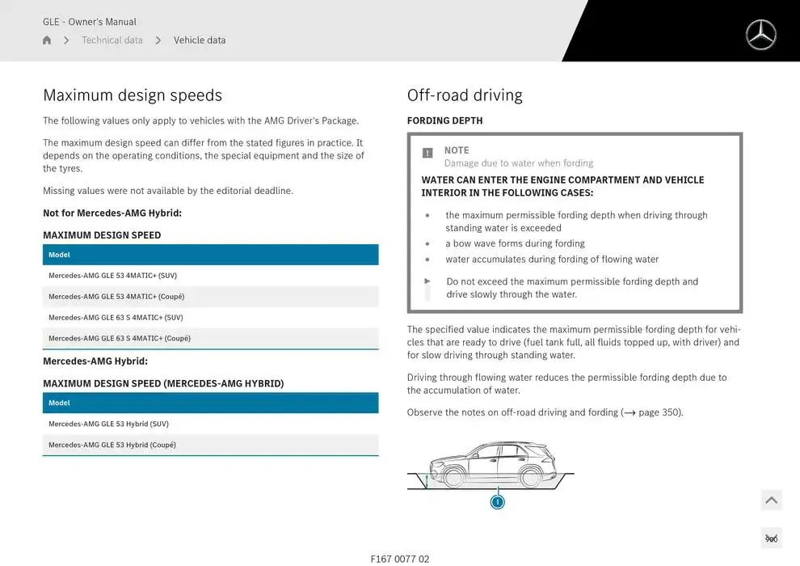800x566 pixels.
Task: Select marker ① on the car illustration
Action: click(498, 501)
